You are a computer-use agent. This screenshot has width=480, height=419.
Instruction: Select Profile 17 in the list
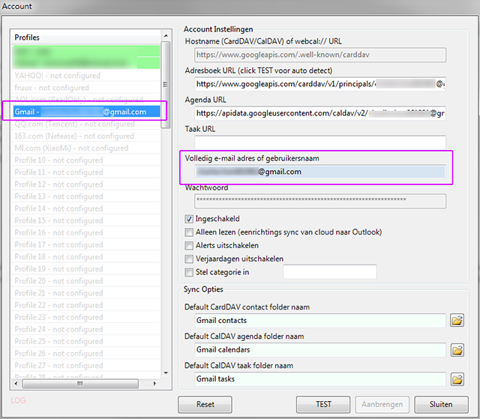coord(86,244)
